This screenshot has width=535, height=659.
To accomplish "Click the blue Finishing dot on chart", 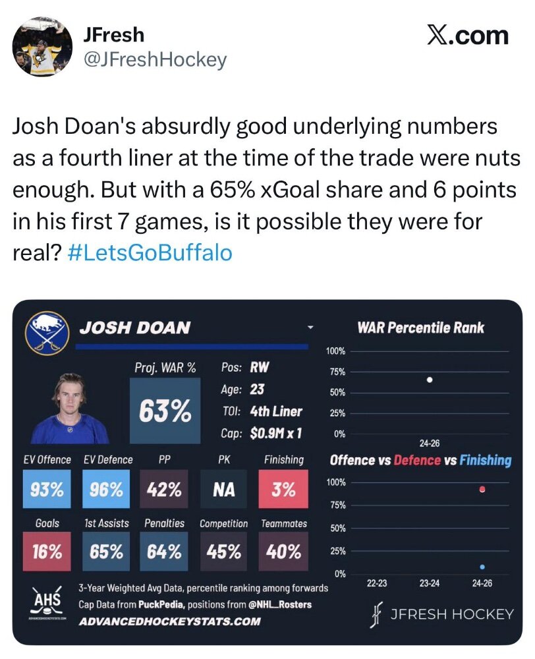I will pos(482,567).
